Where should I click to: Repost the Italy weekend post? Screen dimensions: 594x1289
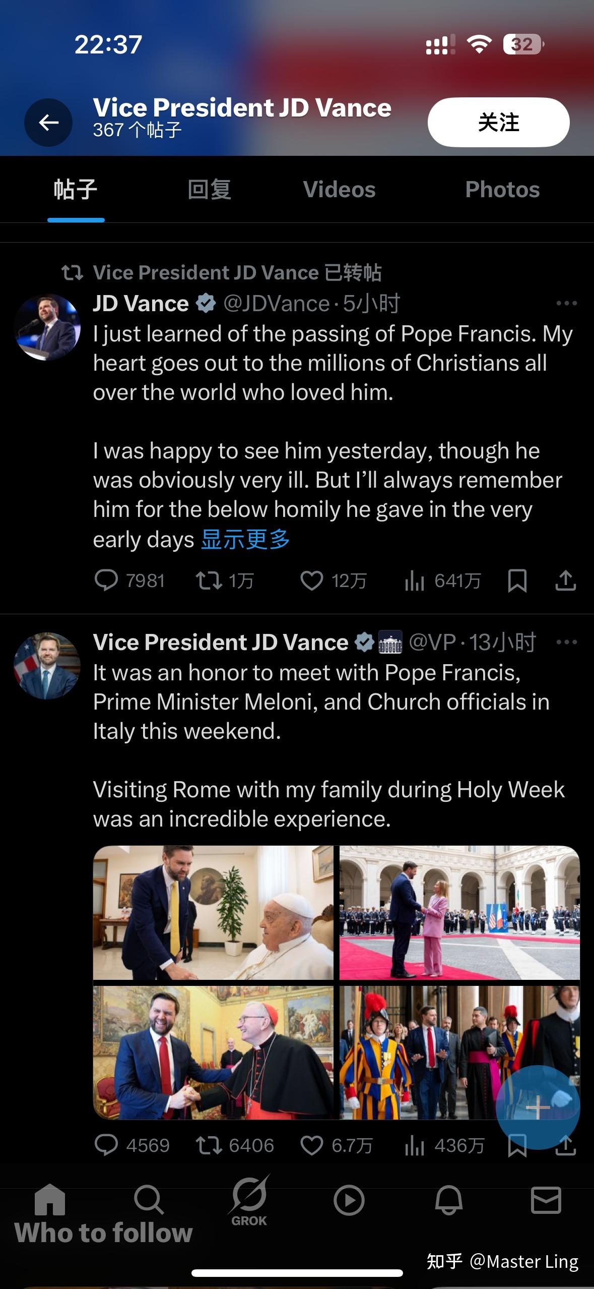pyautogui.click(x=209, y=1146)
